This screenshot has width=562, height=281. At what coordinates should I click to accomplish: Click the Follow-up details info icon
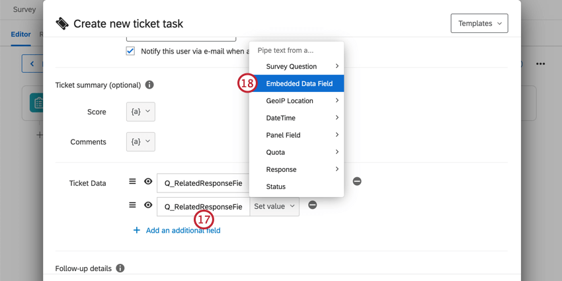click(x=120, y=268)
